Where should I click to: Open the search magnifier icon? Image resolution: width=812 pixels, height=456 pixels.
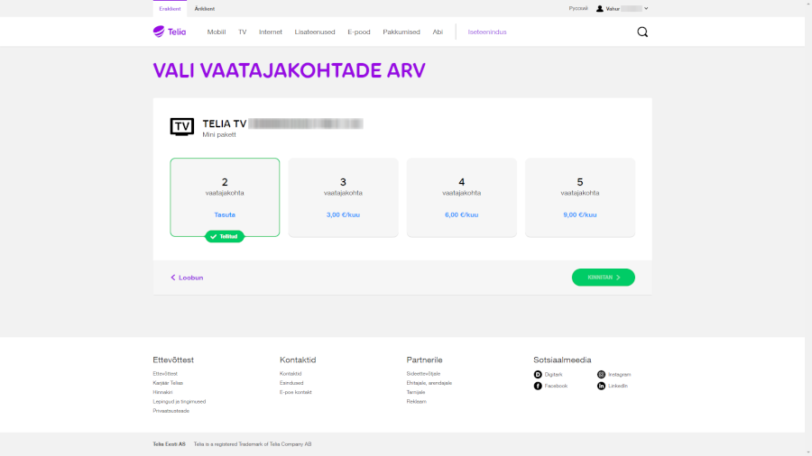click(x=642, y=32)
